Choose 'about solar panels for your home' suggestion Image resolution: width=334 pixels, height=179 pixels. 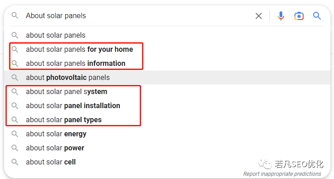tap(167, 49)
